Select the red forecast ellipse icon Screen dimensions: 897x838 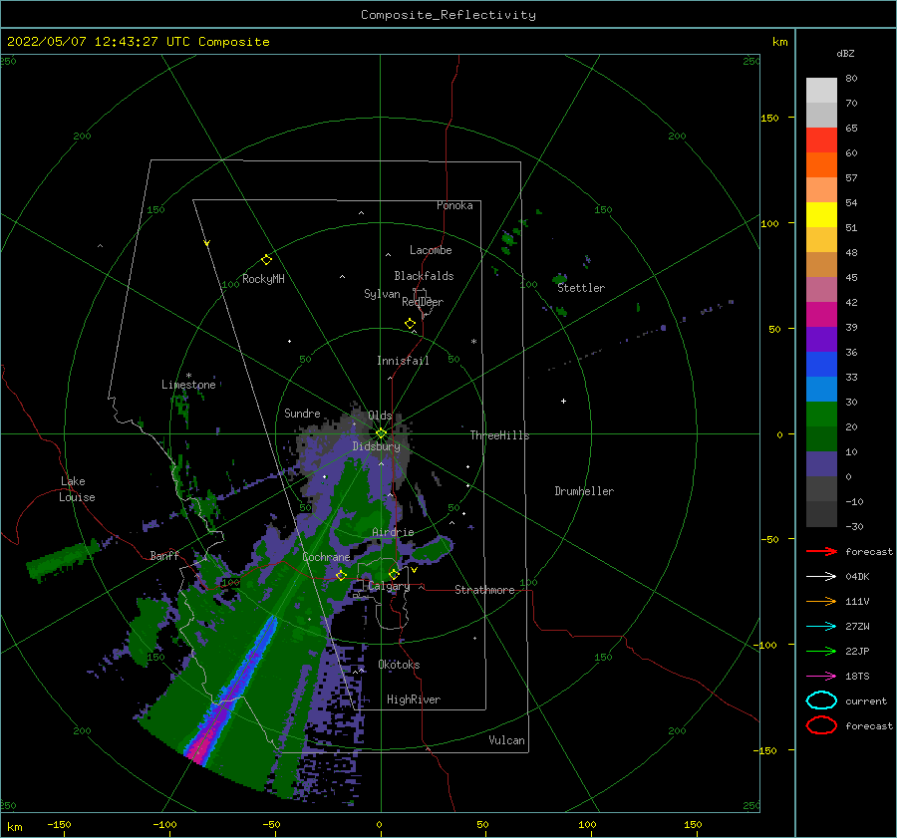[x=821, y=725]
